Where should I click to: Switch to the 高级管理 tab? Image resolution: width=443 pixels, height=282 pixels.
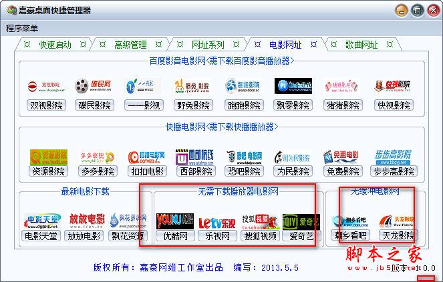click(130, 45)
